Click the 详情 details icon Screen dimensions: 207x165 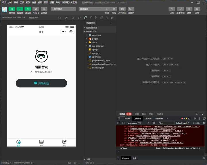tap(189, 9)
